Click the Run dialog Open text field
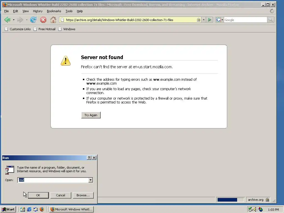Screen dimensions: 284x213 pos(53,180)
